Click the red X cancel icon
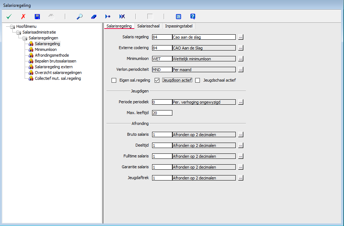 click(x=23, y=16)
